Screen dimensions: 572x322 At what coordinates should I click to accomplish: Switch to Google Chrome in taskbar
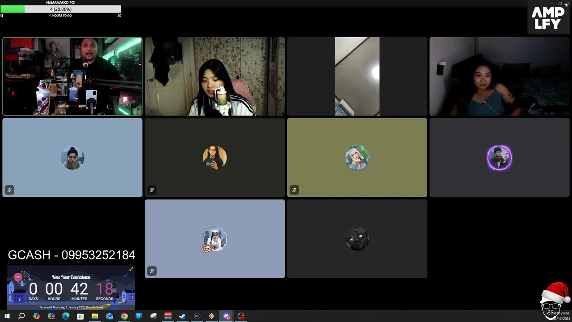(x=124, y=316)
